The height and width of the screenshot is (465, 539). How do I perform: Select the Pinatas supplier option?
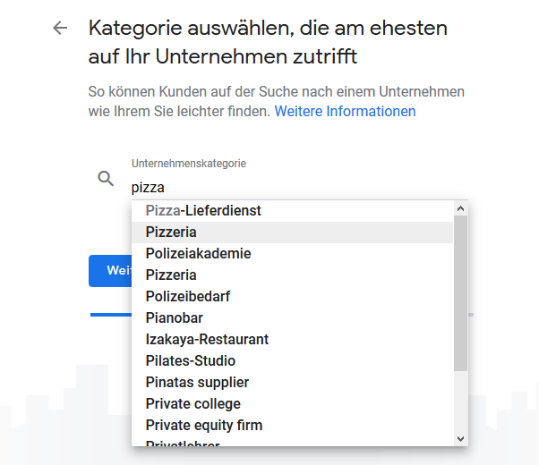click(x=198, y=383)
